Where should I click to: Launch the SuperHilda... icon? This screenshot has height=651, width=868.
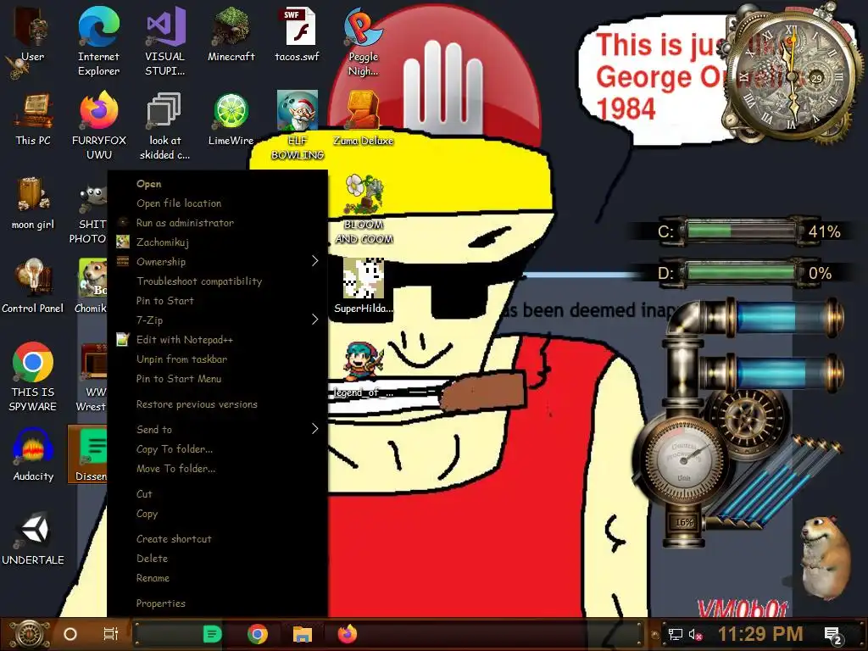[x=363, y=286]
